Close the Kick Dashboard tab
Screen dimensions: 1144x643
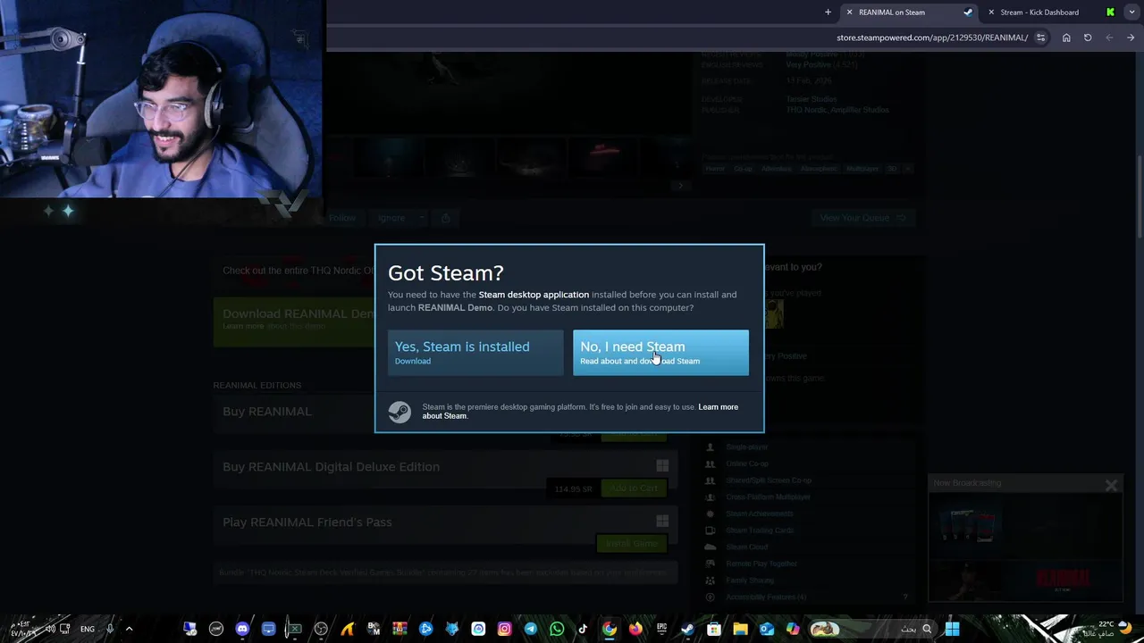coord(991,13)
